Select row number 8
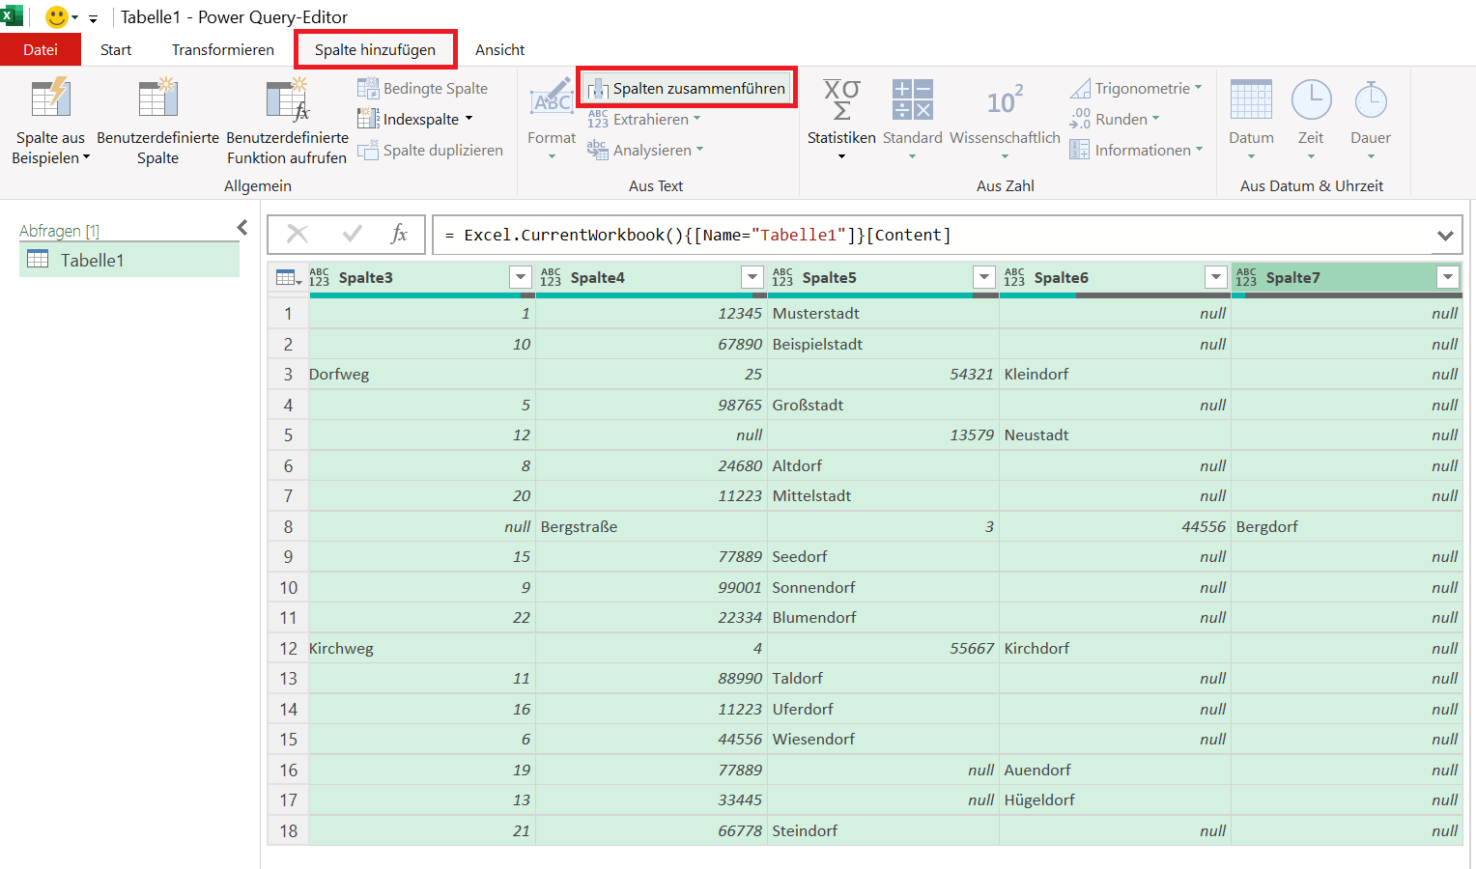 (x=288, y=527)
